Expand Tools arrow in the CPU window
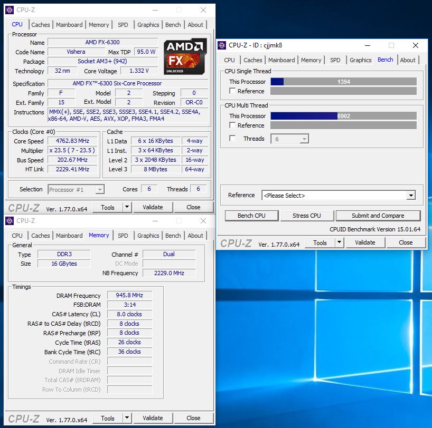 coord(127,207)
